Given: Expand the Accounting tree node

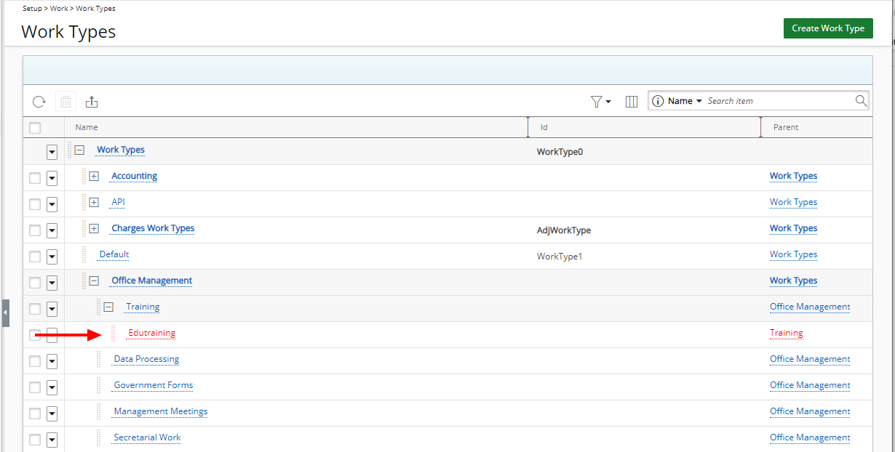Looking at the screenshot, I should pyautogui.click(x=94, y=177).
